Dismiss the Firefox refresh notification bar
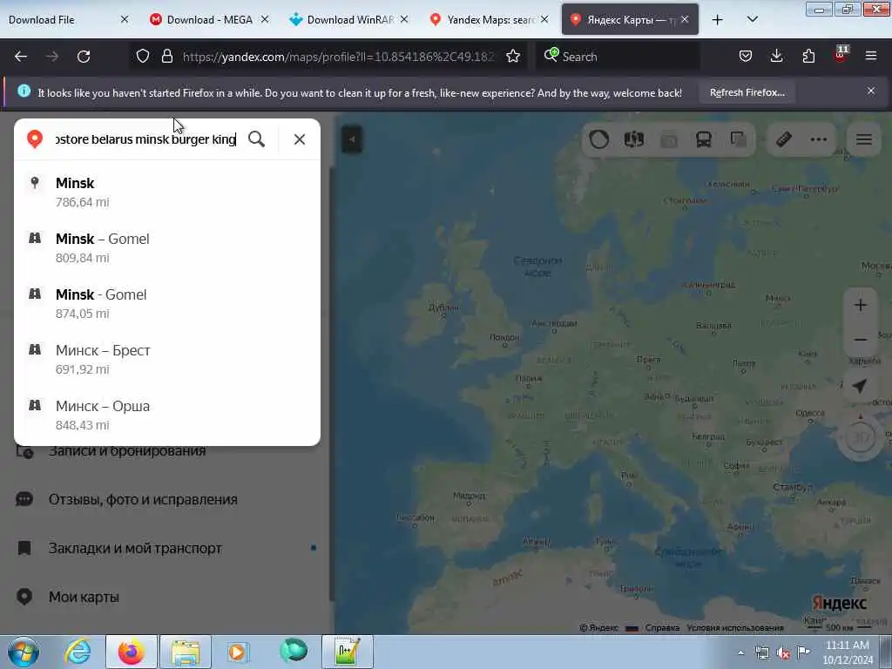Viewport: 892px width, 669px height. click(x=871, y=91)
